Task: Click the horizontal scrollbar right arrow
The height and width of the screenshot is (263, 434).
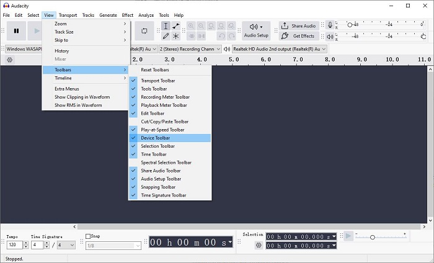Action: coord(424,226)
